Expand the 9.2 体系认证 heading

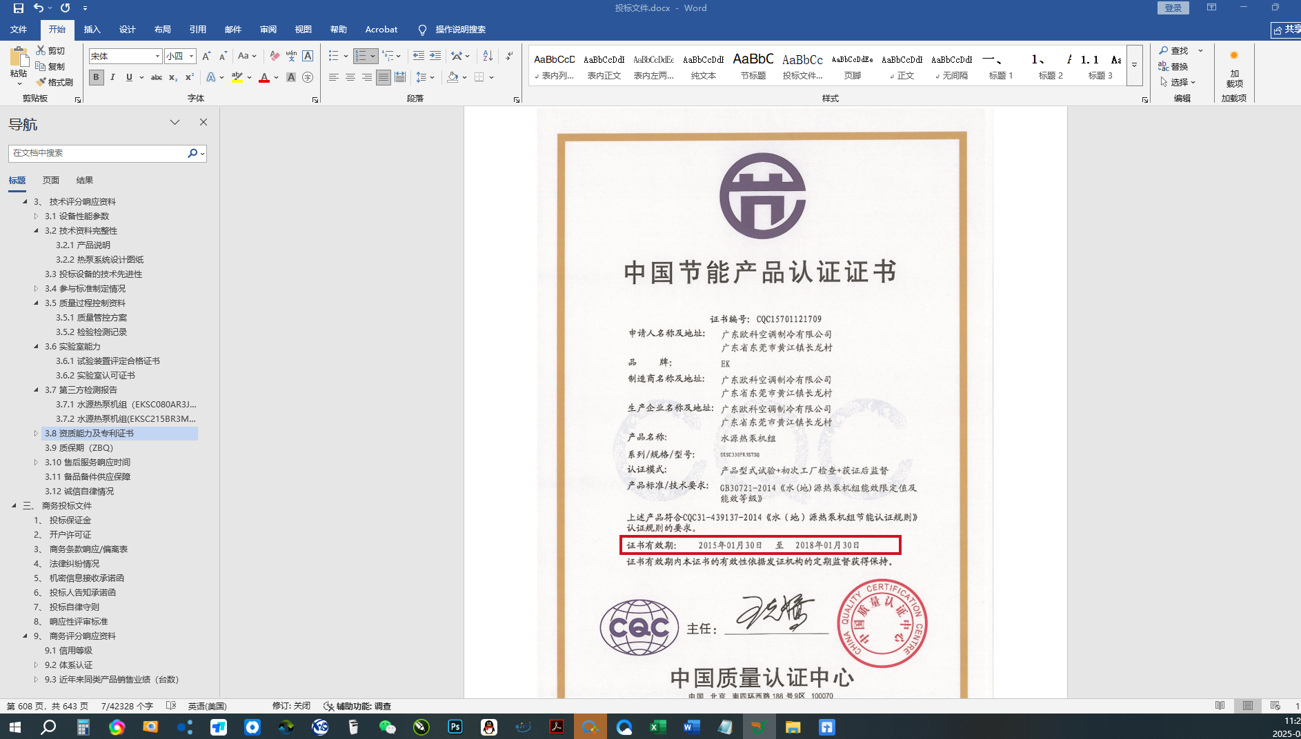(36, 665)
